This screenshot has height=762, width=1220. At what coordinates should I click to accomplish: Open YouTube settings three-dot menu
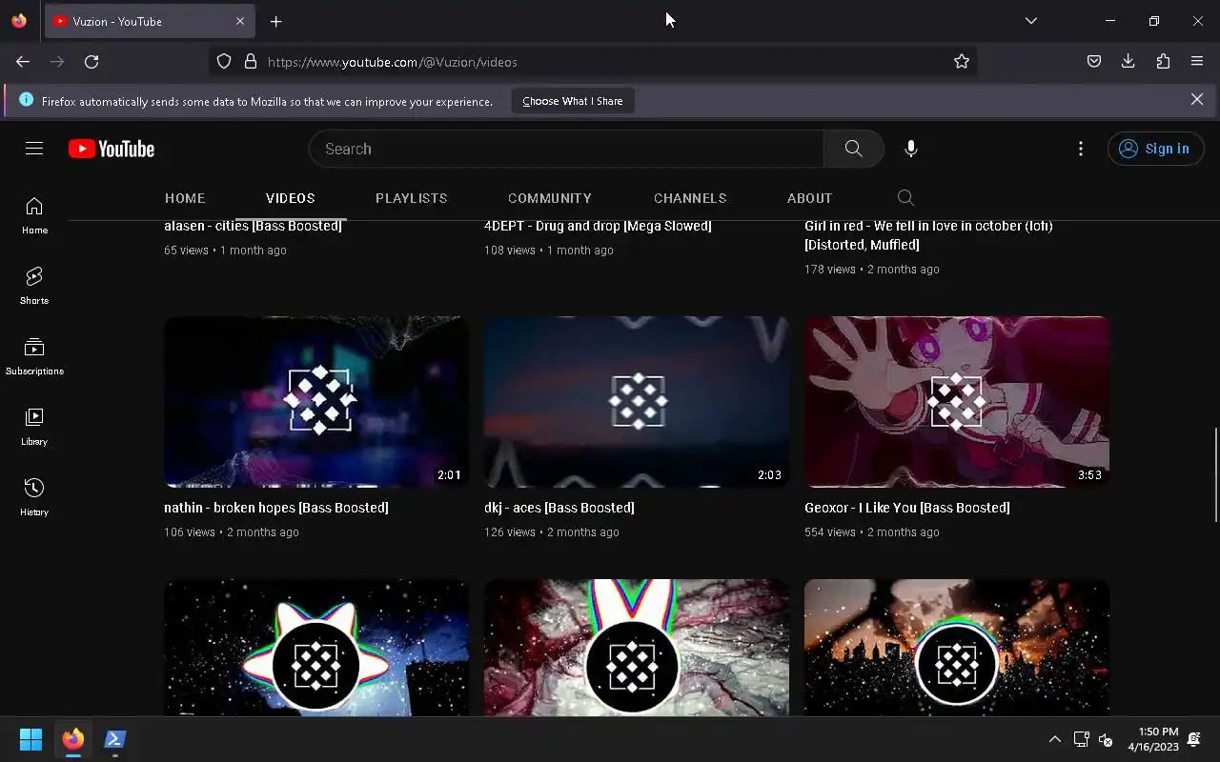click(x=1080, y=149)
